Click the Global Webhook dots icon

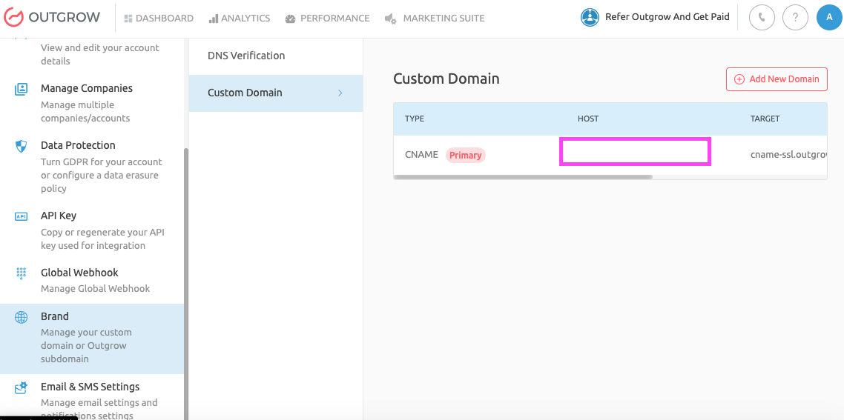[x=22, y=273]
